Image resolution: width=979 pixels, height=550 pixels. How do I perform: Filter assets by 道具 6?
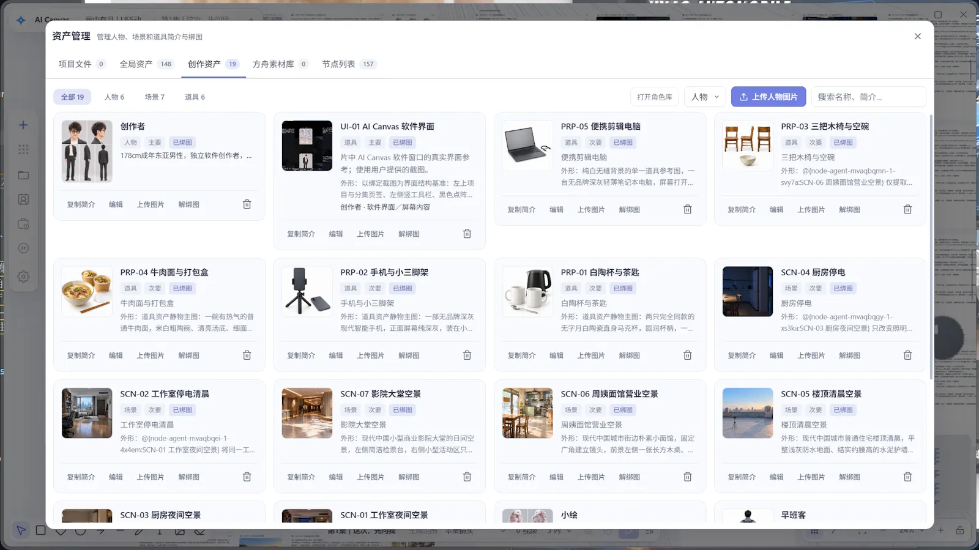tap(195, 97)
